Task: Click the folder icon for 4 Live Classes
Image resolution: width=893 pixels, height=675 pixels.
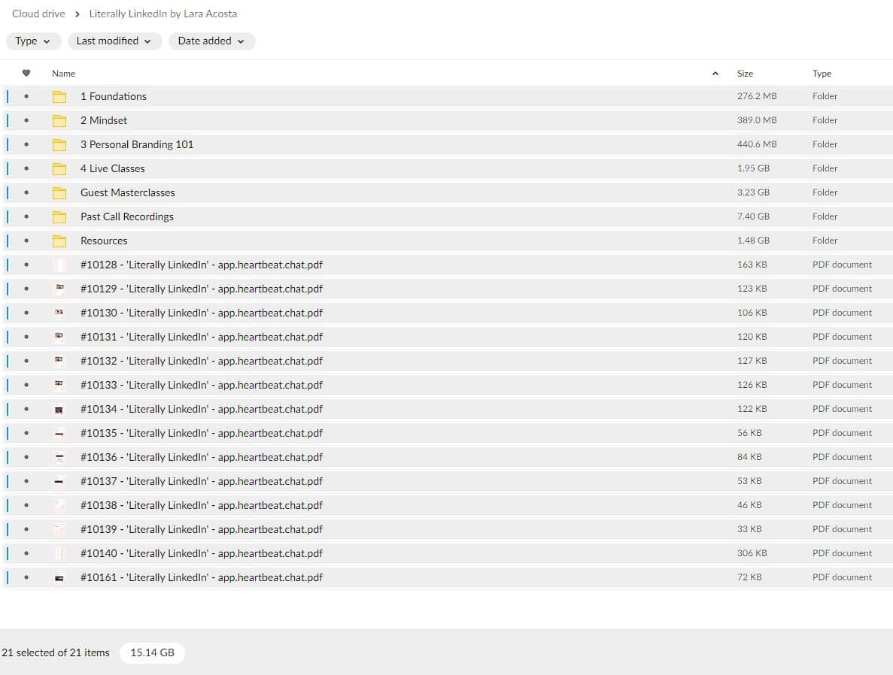Action: click(x=59, y=169)
